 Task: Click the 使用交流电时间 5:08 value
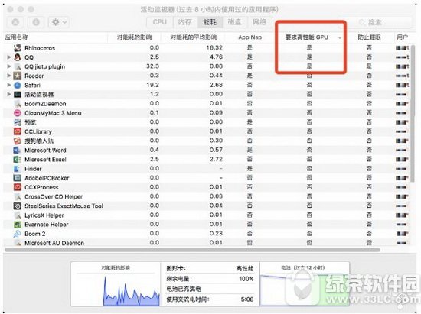[247, 299]
